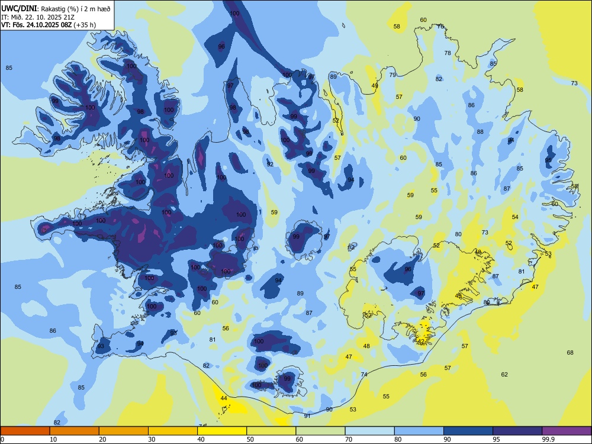Click the golden 30–40 legend swatch
This screenshot has height=444, width=592.
pyautogui.click(x=173, y=431)
